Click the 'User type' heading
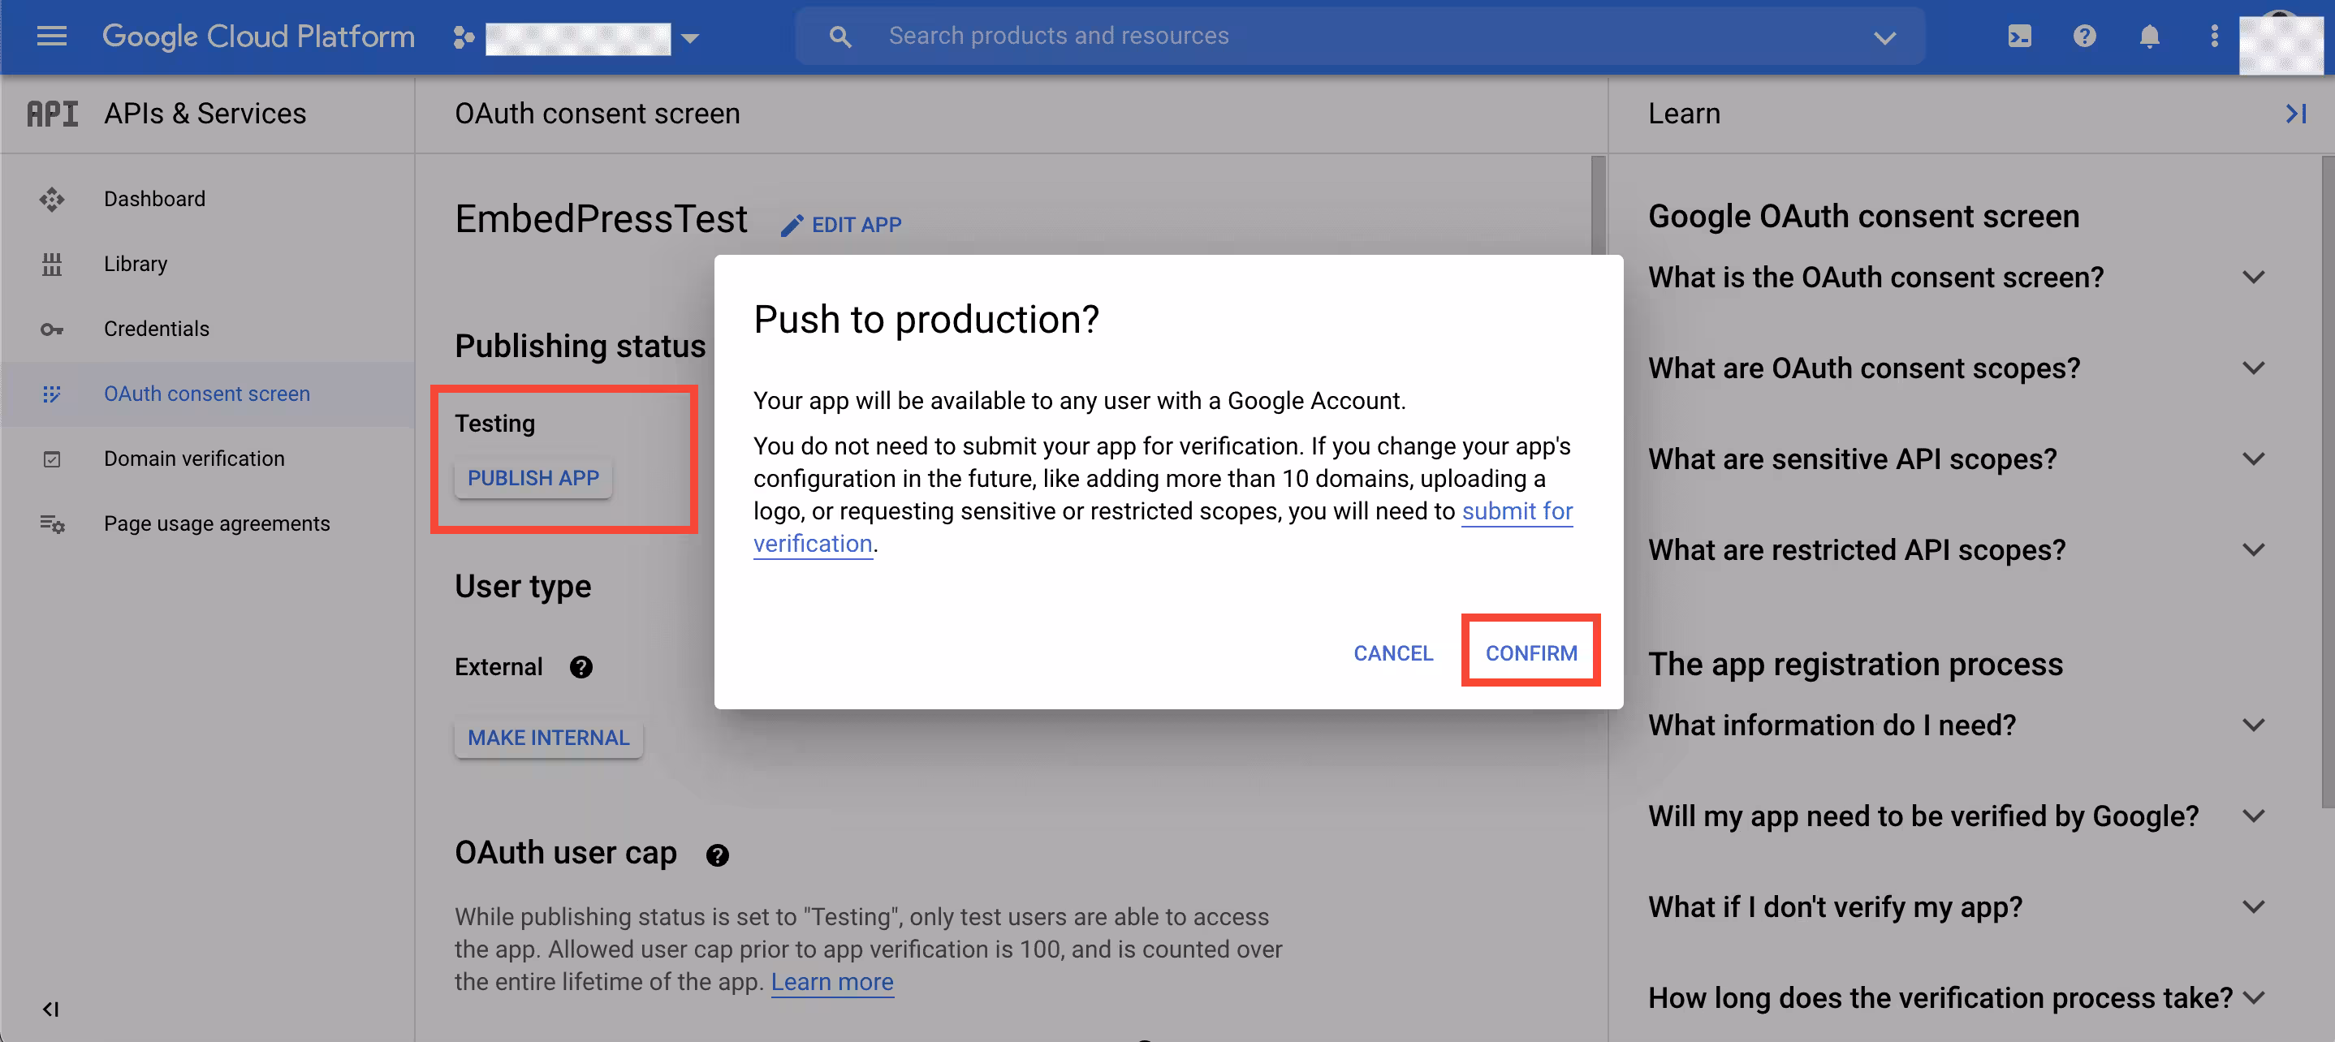 point(523,586)
